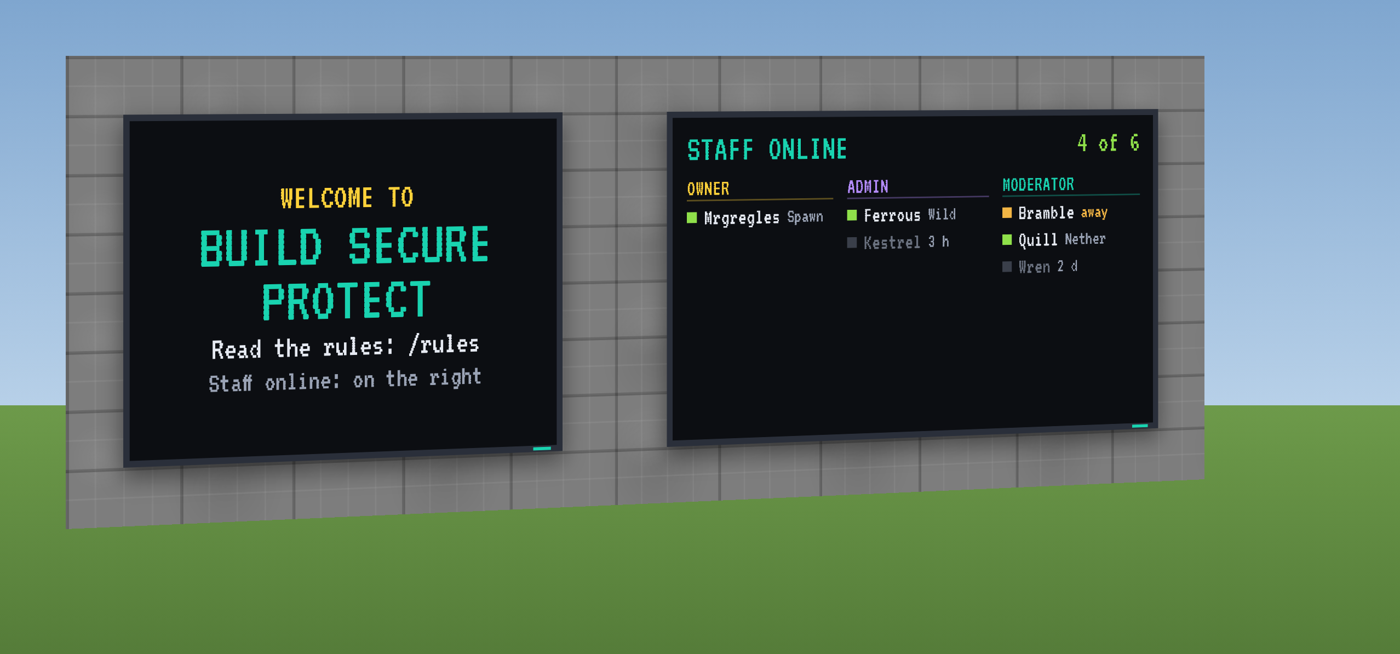The height and width of the screenshot is (654, 1400).
Task: Select the OWNER column heading
Action: pyautogui.click(x=708, y=189)
